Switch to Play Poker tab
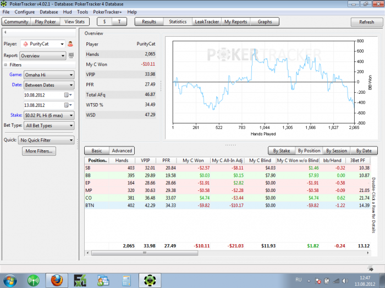385x288 pixels. click(x=46, y=22)
